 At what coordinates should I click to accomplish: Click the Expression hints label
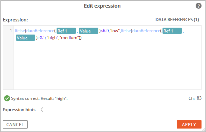[x=19, y=110]
